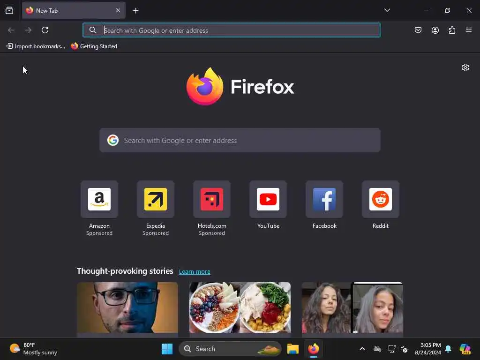This screenshot has height=360, width=480.
Task: Close the New Tab tab
Action: 118,10
